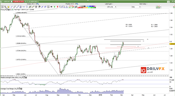The width and height of the screenshot is (175, 96).
Task: Open the Price wrench settings icon
Action: coord(5,10)
